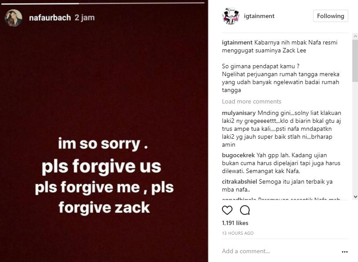Open citrakabshiel's profile link
This screenshot has width=358, height=262.
(239, 181)
